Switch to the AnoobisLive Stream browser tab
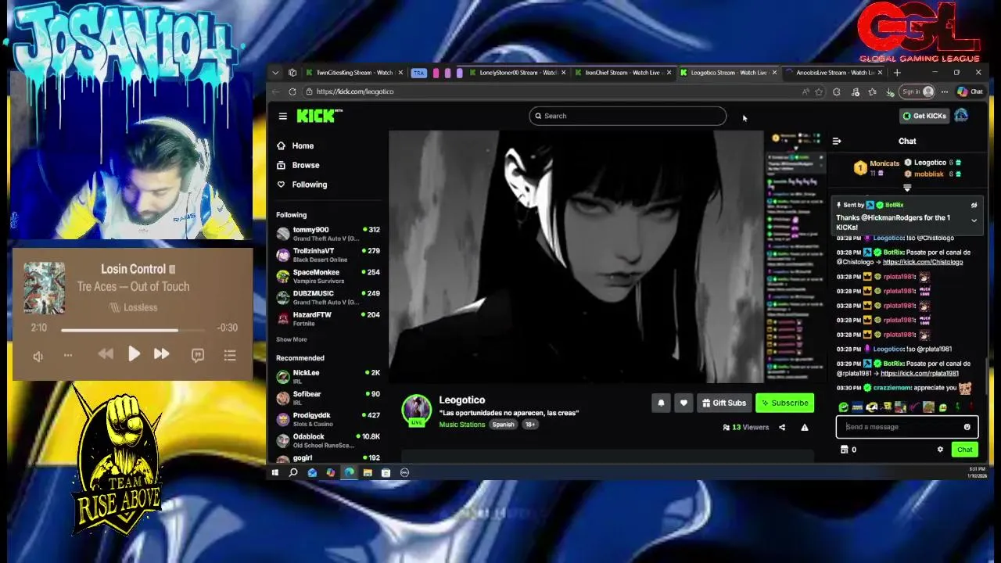The image size is (1001, 563). click(834, 73)
